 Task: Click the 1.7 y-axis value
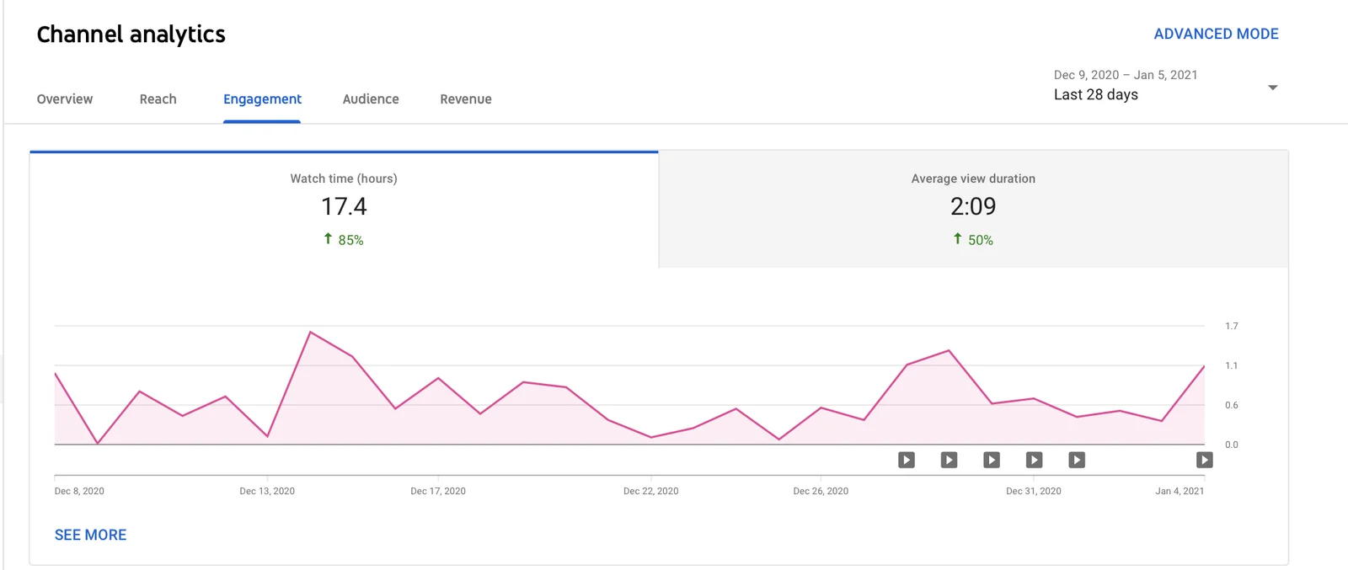pyautogui.click(x=1232, y=326)
